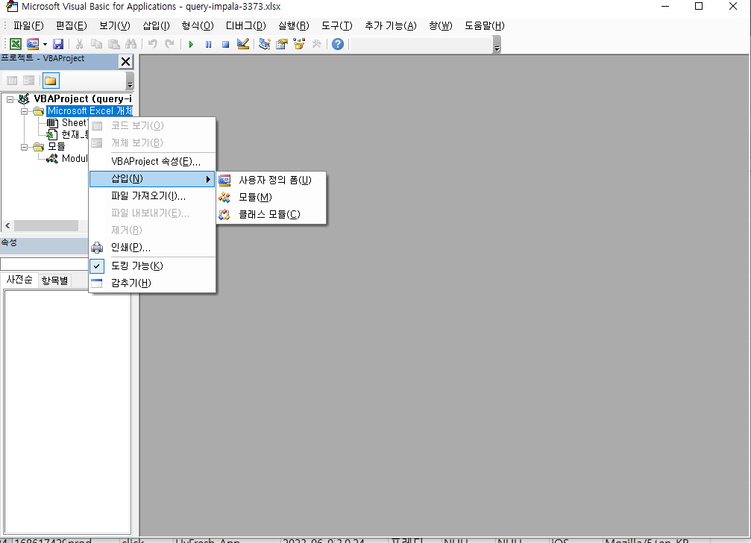Select the Sheet1 tree item
Viewport: 751px width, 543px height.
75,122
